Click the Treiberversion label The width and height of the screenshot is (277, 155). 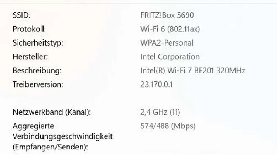(x=38, y=84)
